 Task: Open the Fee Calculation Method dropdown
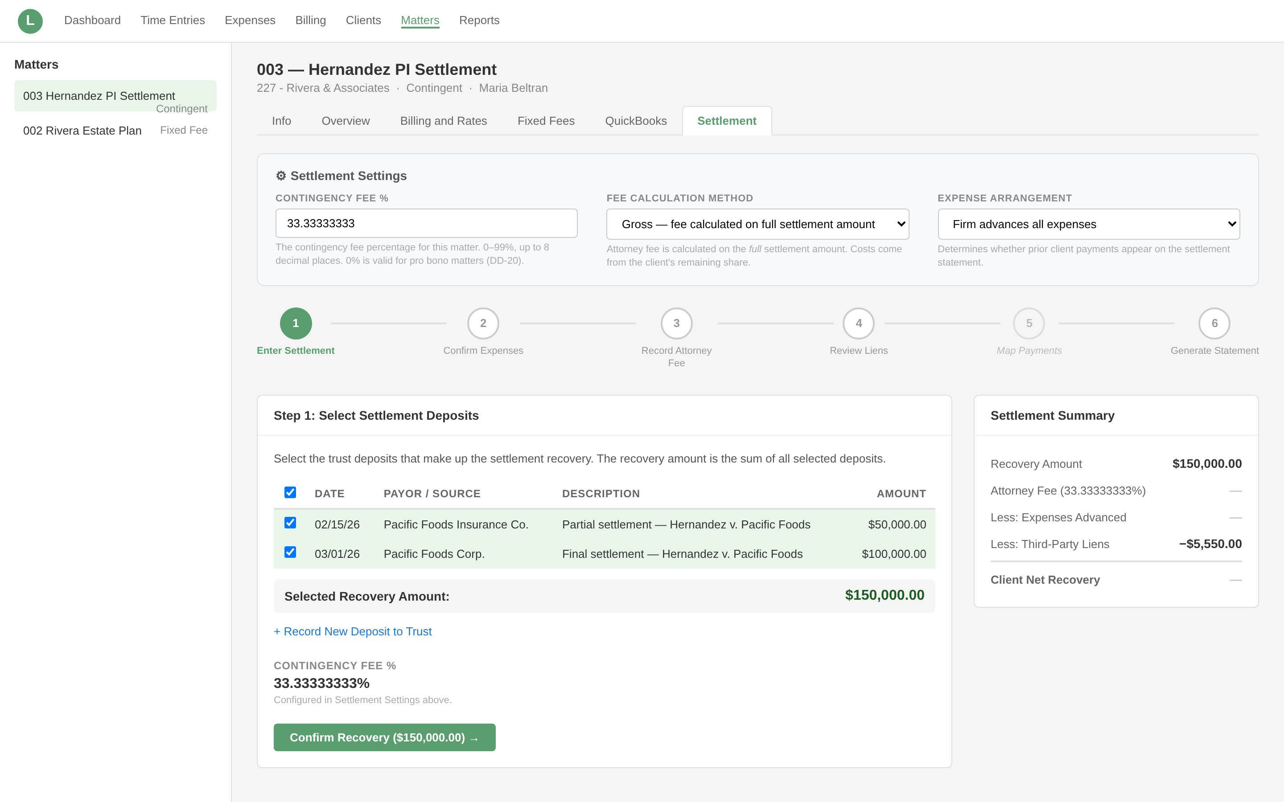pyautogui.click(x=757, y=224)
